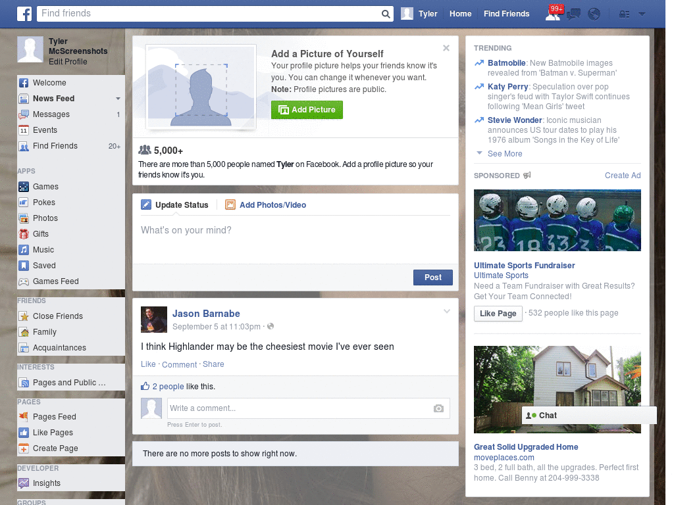The width and height of the screenshot is (674, 505).
Task: Share the Highlander post
Action: (x=213, y=364)
